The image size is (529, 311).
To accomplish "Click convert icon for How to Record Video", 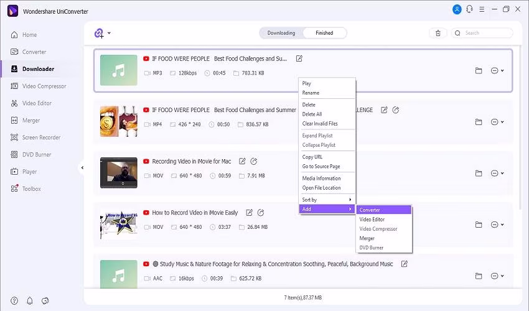I will 261,213.
